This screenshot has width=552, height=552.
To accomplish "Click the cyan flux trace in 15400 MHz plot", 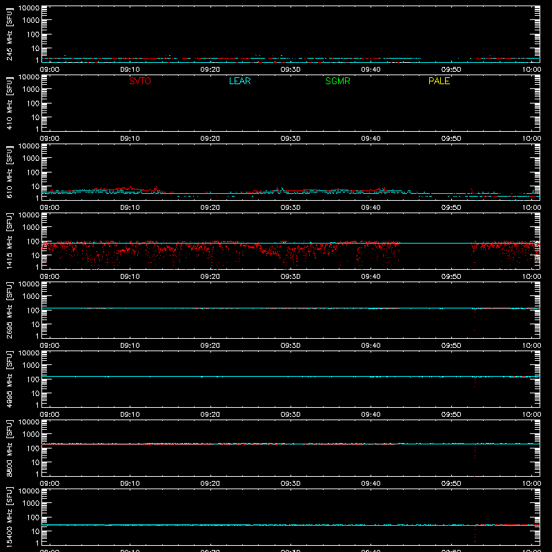I will tap(290, 525).
